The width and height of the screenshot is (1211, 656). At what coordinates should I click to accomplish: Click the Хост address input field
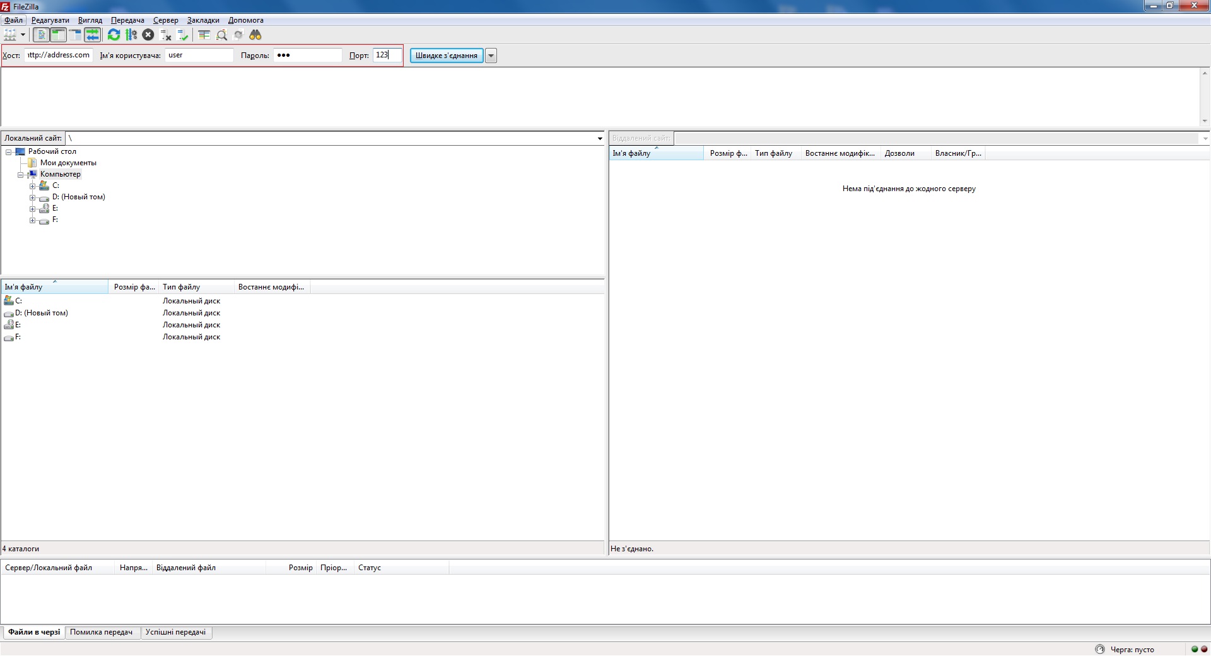[x=59, y=56]
